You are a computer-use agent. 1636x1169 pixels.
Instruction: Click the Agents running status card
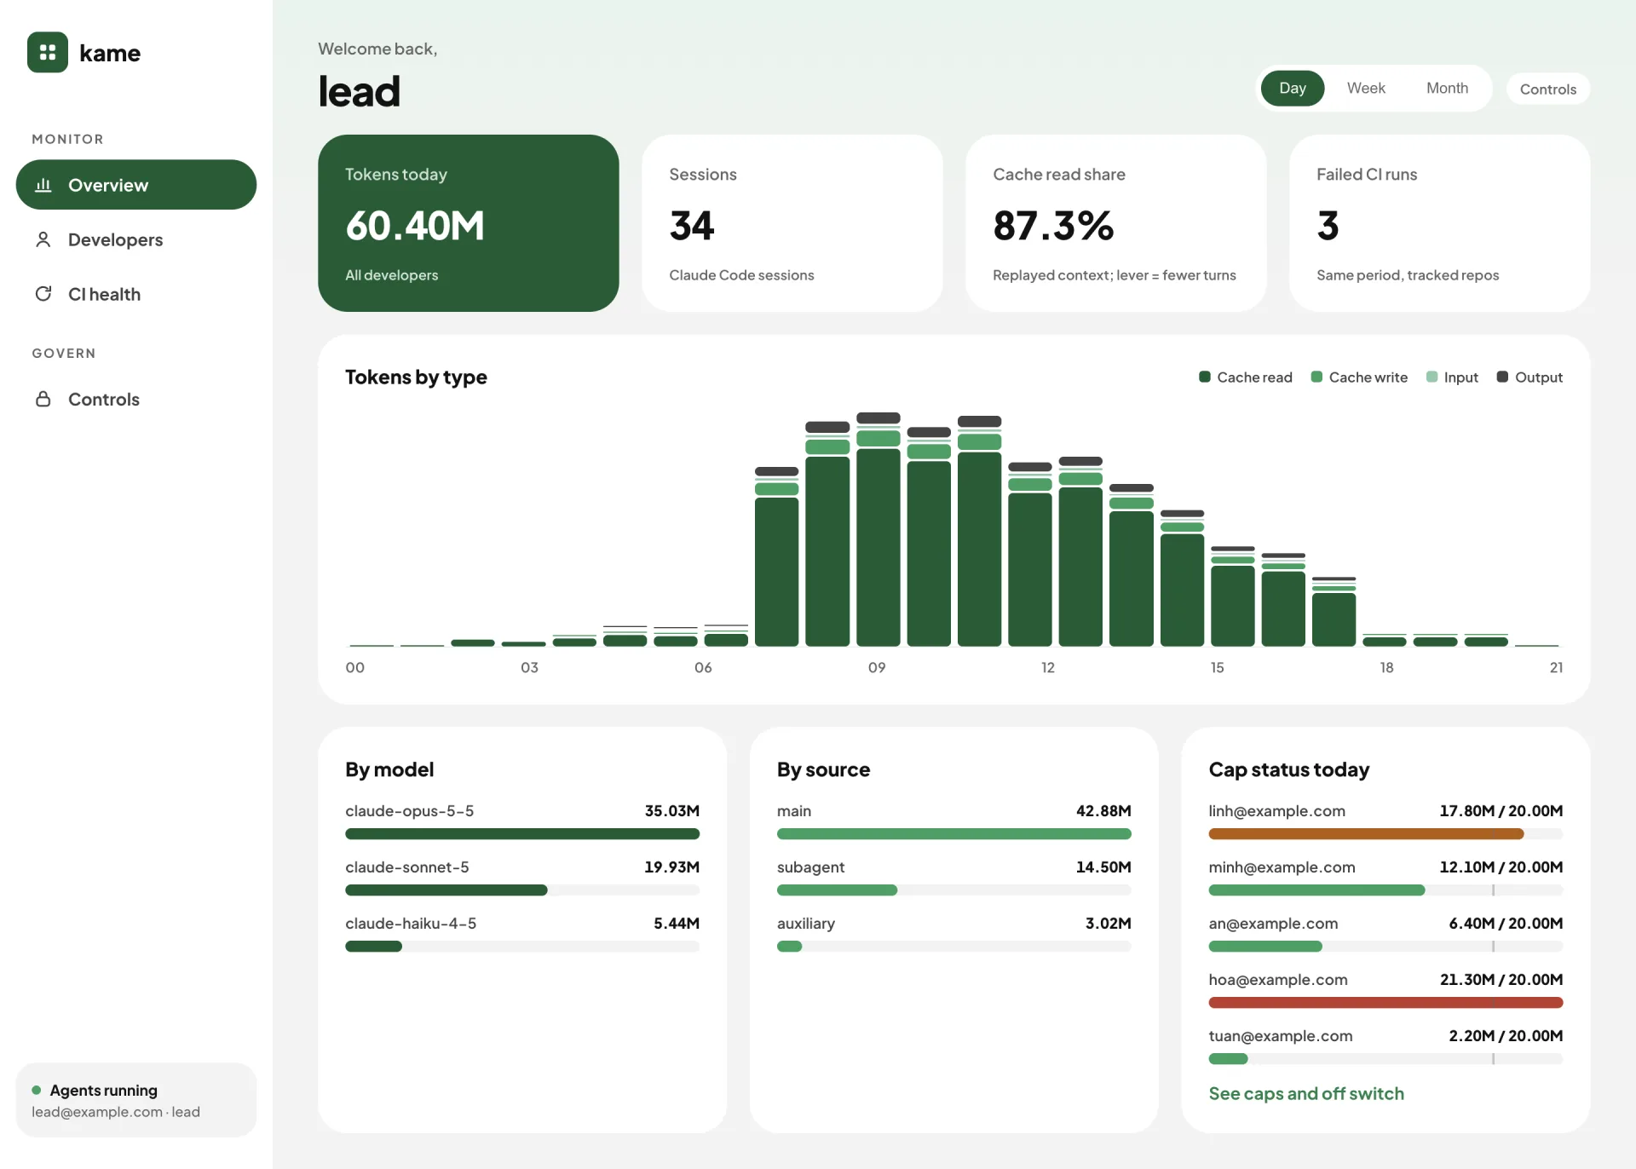point(136,1100)
